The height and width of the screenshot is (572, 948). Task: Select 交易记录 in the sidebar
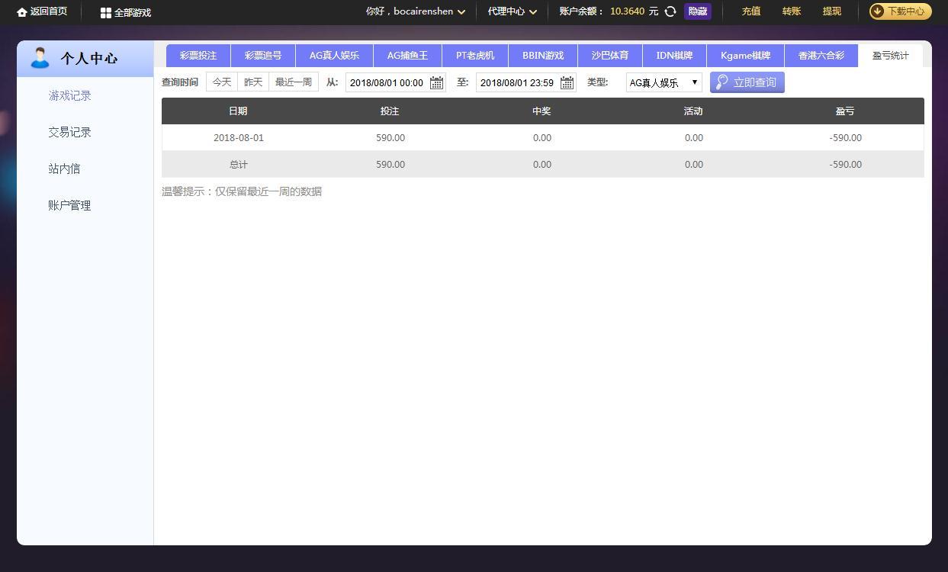69,132
